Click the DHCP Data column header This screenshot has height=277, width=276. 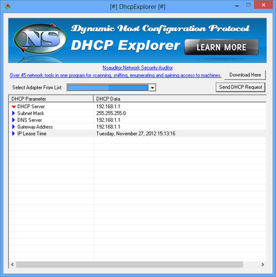(x=180, y=99)
